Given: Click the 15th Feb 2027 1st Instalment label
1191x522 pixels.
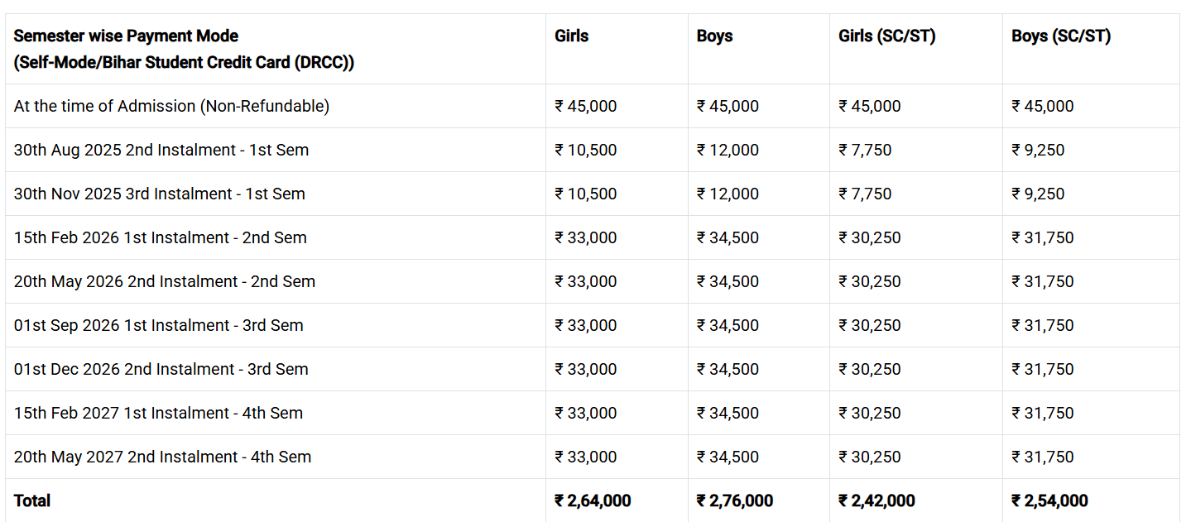Looking at the screenshot, I should (x=159, y=413).
